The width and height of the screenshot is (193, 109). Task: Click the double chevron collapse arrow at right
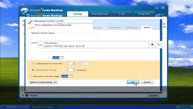(163, 88)
